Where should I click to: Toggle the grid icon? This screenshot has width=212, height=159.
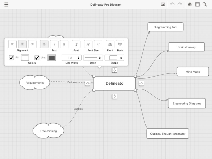pyautogui.click(x=197, y=5)
